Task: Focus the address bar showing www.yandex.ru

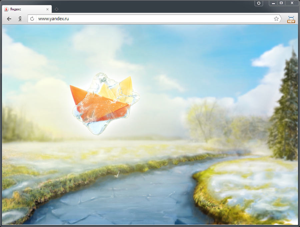Action: [x=150, y=19]
